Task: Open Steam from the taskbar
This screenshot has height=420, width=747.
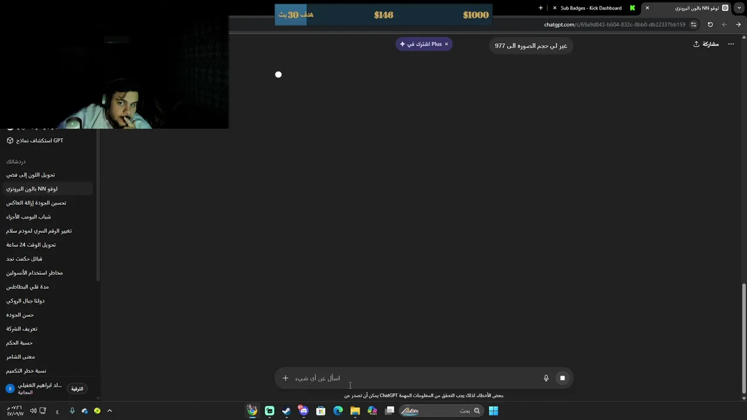Action: [x=287, y=411]
